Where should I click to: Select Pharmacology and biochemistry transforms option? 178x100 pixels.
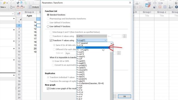pyautogui.click(x=48, y=19)
